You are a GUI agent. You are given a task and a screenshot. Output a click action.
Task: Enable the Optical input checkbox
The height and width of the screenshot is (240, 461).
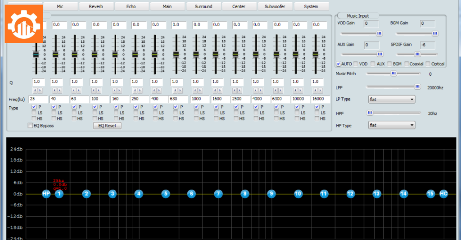pyautogui.click(x=428, y=64)
